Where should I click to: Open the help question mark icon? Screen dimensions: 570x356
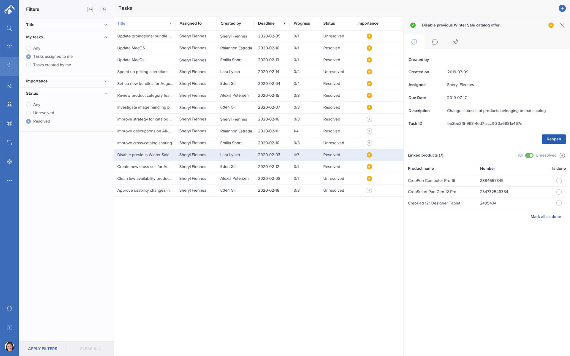point(9,328)
